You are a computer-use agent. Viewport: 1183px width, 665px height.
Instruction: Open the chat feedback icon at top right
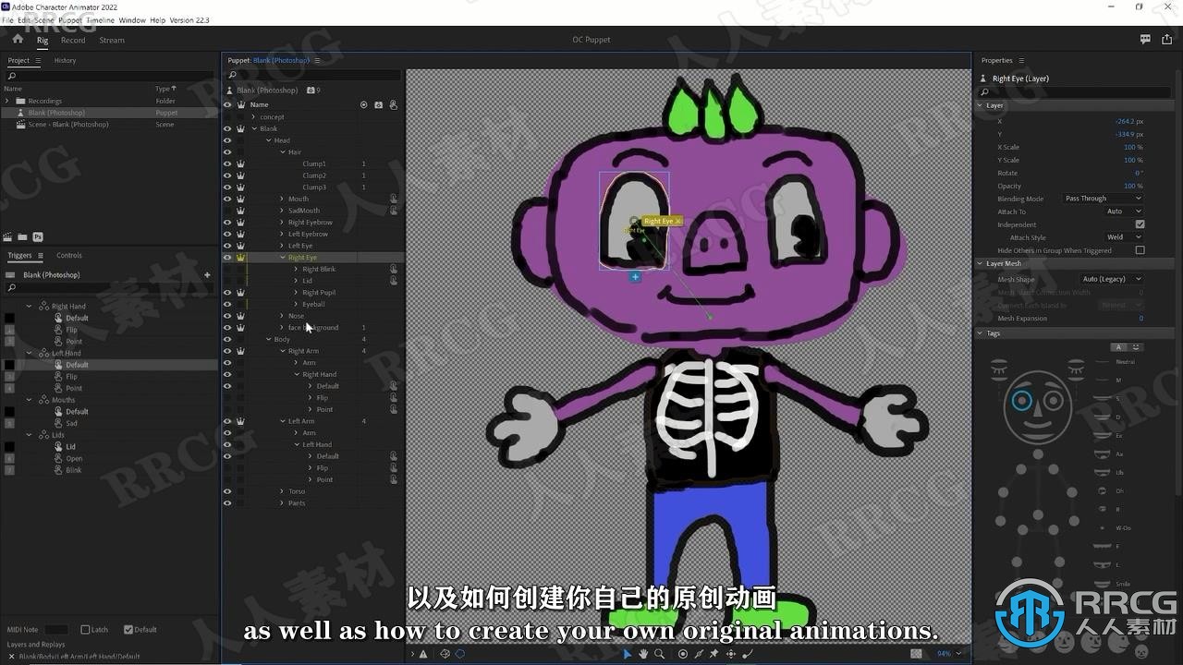click(1145, 40)
